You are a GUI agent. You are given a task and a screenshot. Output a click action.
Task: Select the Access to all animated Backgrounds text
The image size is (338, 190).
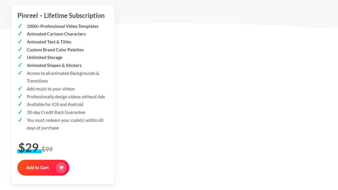63,73
